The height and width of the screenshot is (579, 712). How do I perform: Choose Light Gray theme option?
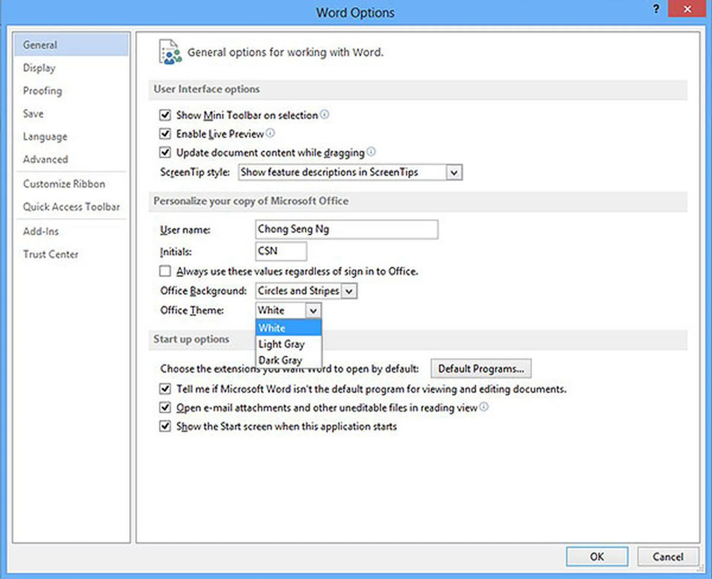[281, 344]
